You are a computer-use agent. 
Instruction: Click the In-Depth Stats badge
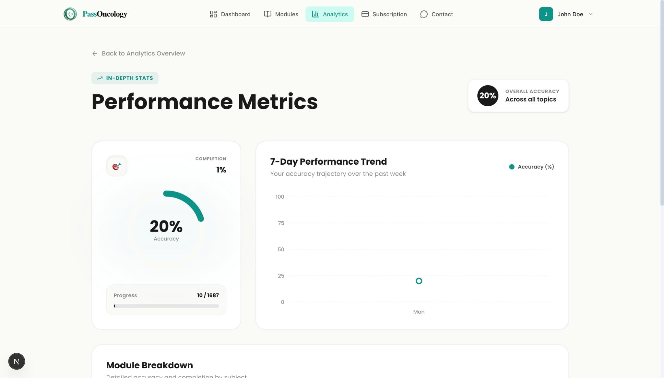click(125, 78)
